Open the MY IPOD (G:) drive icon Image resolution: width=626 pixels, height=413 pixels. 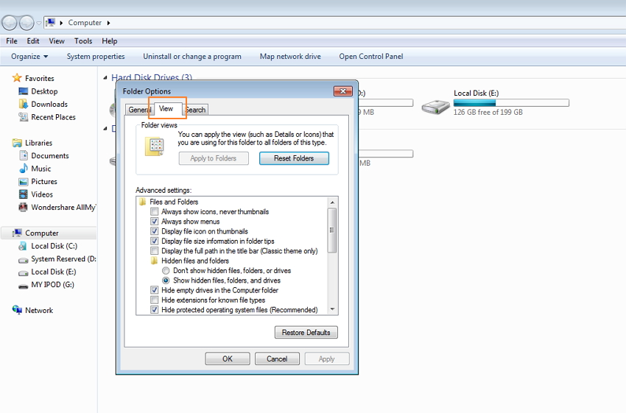pyautogui.click(x=24, y=285)
